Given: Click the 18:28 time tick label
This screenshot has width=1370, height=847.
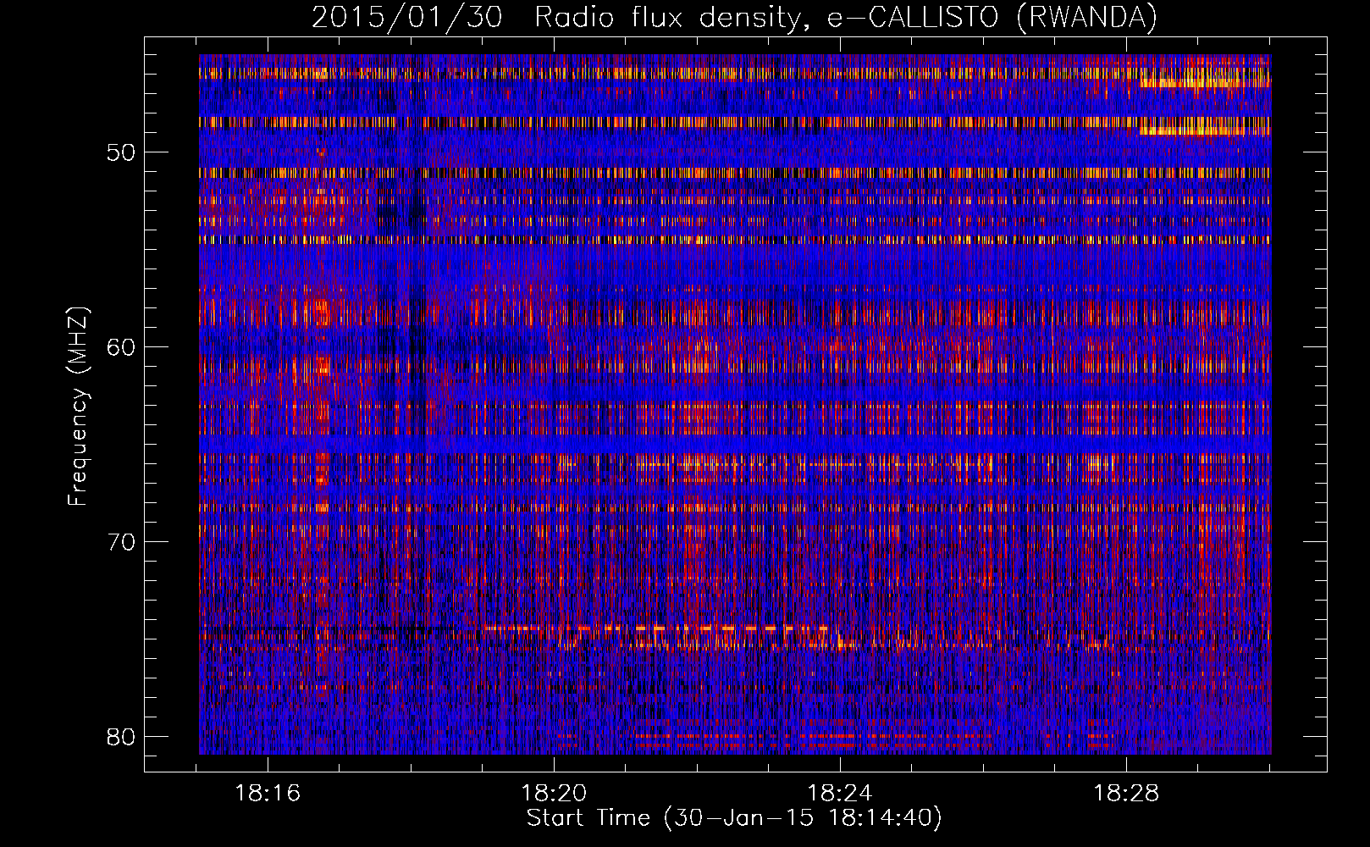Looking at the screenshot, I should 1126,794.
